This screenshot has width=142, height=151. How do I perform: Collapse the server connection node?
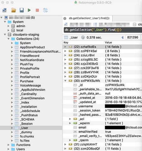[x=1, y=18]
